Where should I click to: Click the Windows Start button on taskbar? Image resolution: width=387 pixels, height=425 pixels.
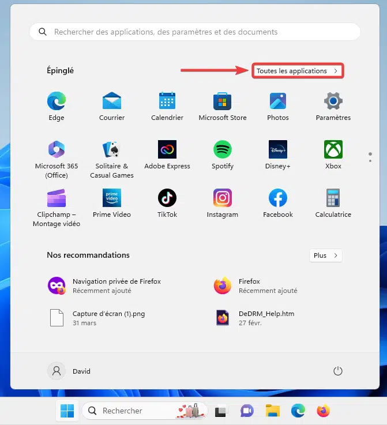(x=67, y=411)
